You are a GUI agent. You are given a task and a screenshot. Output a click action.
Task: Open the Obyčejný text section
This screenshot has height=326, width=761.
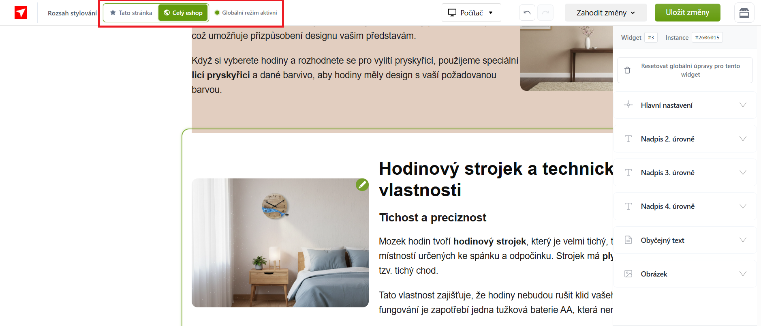(685, 240)
